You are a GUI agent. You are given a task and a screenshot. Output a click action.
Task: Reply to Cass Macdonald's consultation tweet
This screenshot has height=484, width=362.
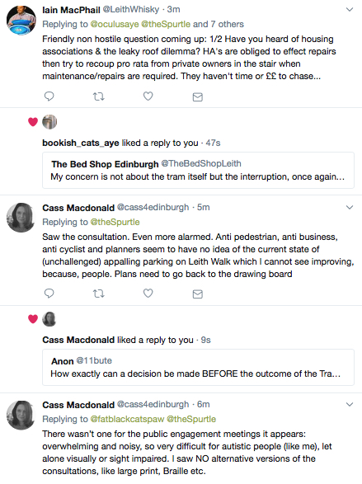pos(49,294)
